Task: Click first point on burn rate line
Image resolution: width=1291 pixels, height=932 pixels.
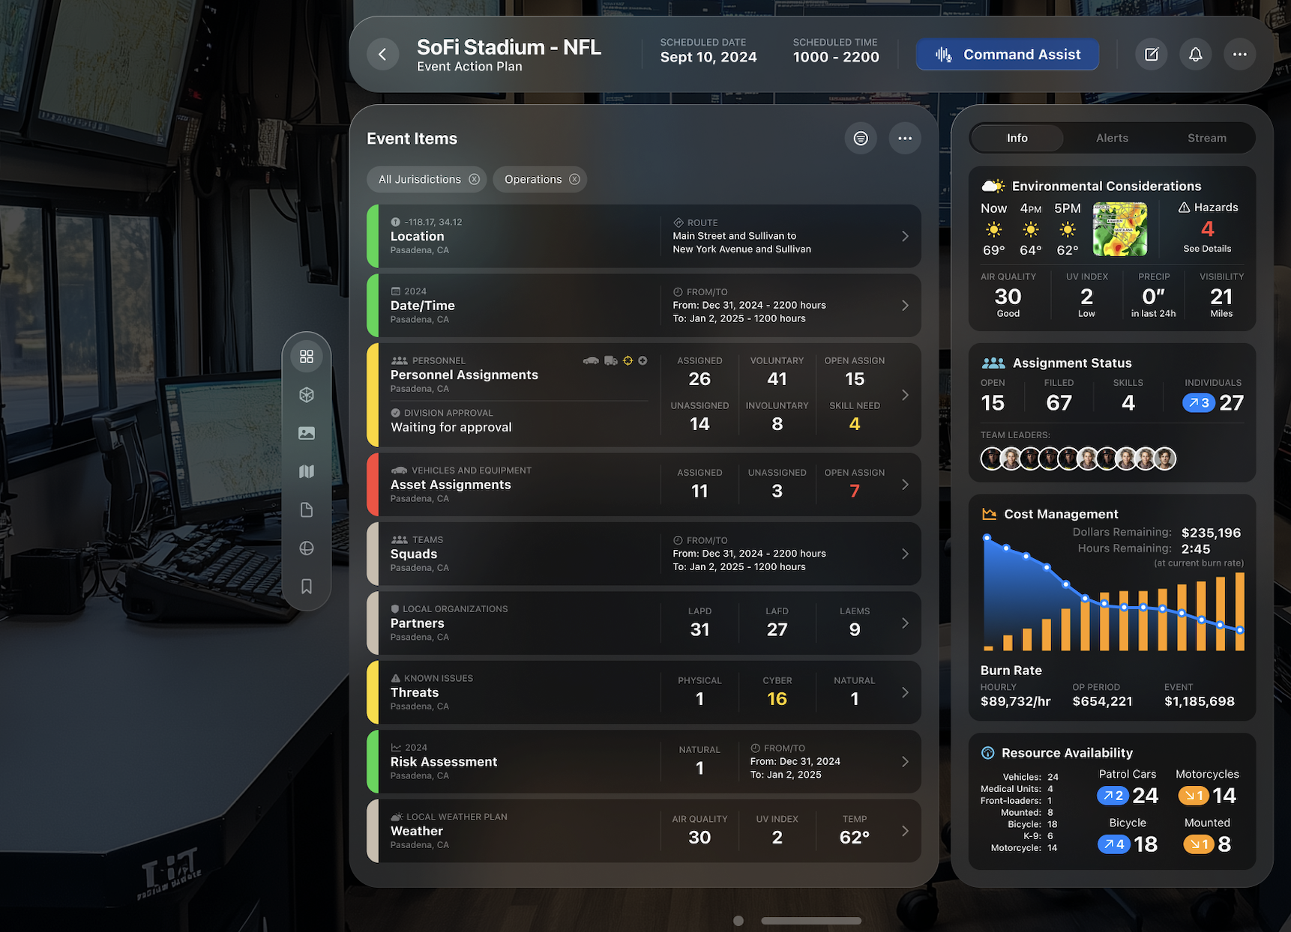Action: [x=987, y=538]
